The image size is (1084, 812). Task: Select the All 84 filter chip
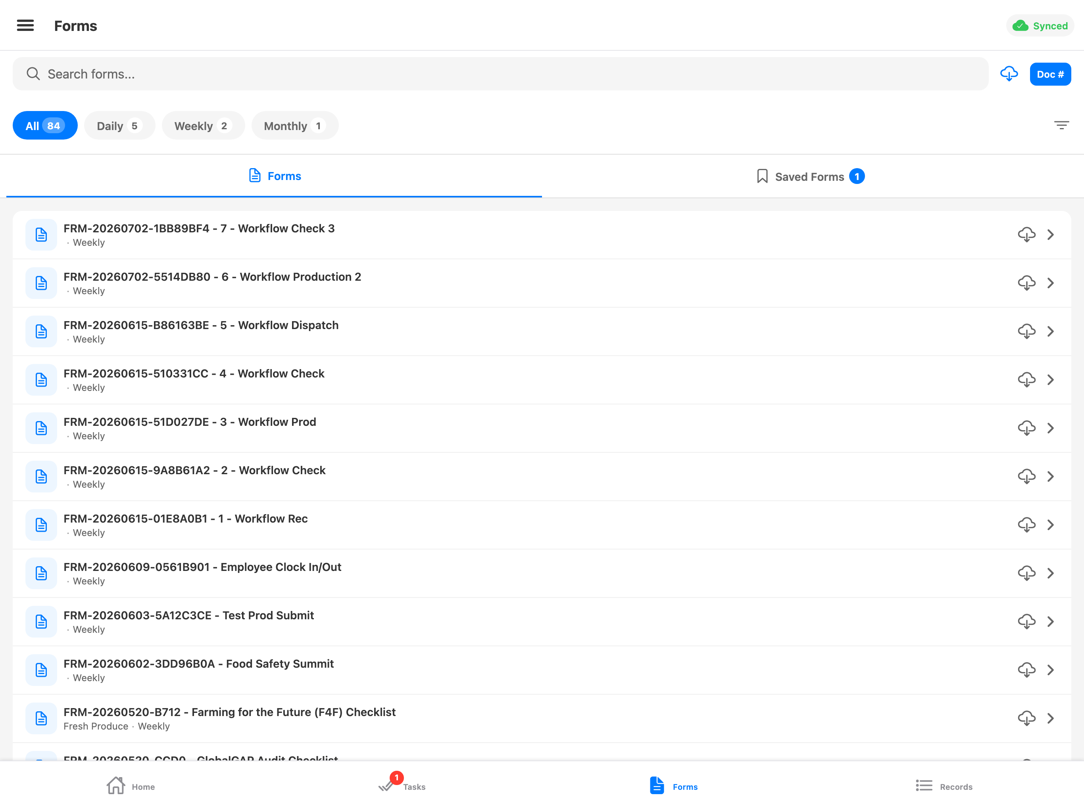(x=45, y=126)
